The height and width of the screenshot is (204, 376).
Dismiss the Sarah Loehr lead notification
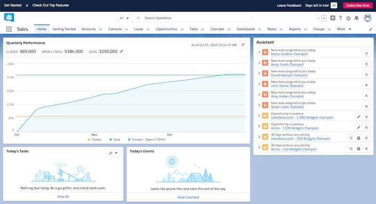coord(366,106)
